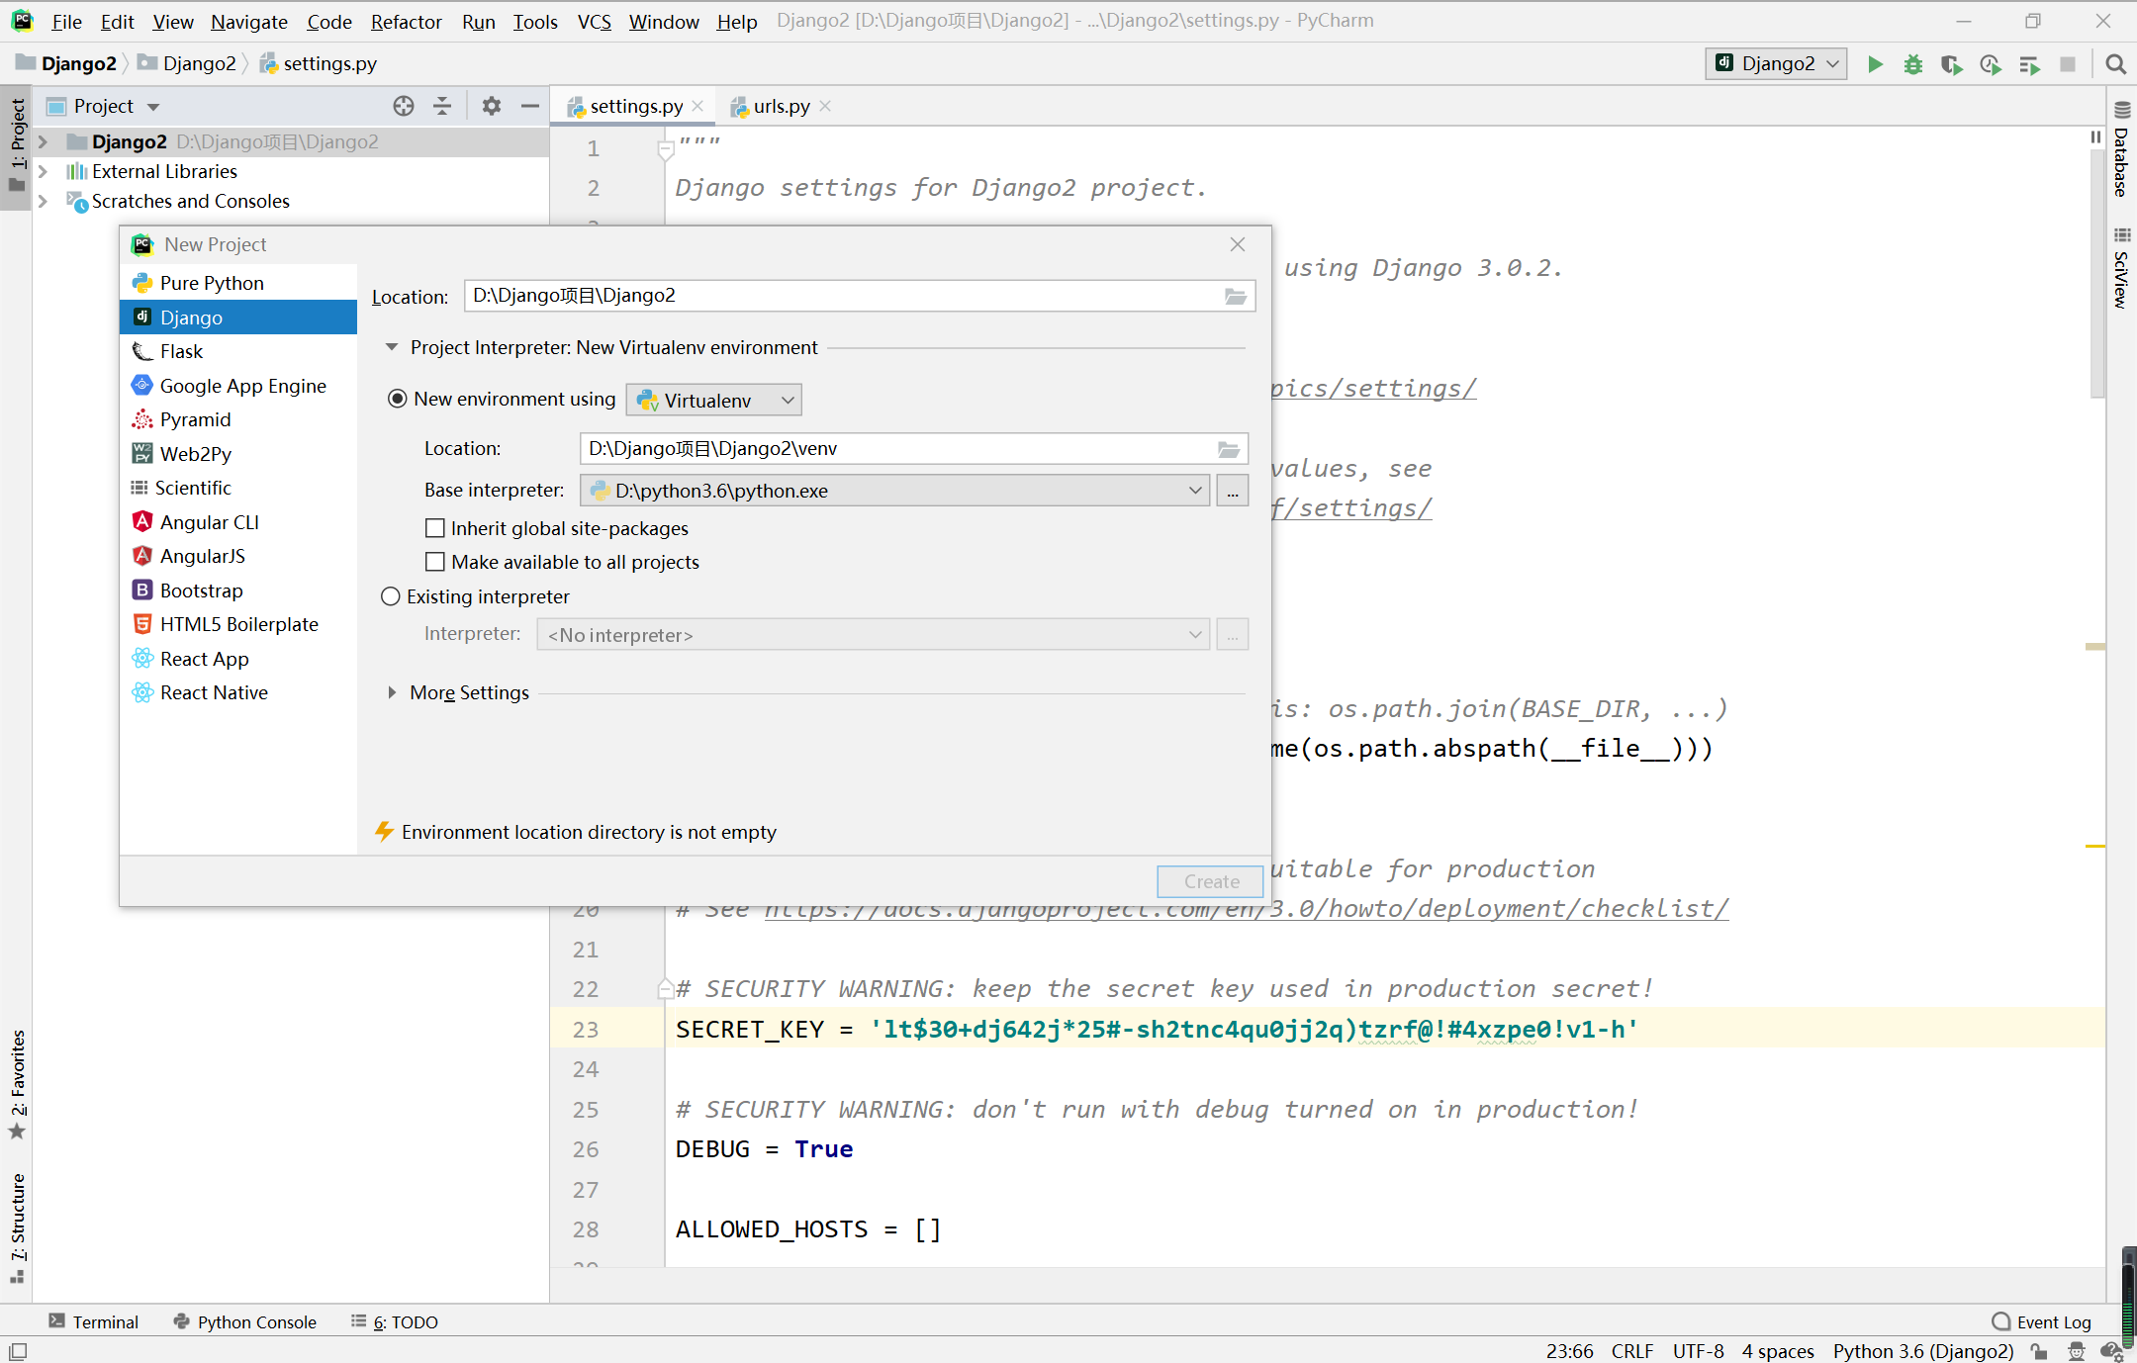Screen dimensions: 2137x1363
Task: Click the read-only lock icon in status bar
Action: (2040, 1351)
